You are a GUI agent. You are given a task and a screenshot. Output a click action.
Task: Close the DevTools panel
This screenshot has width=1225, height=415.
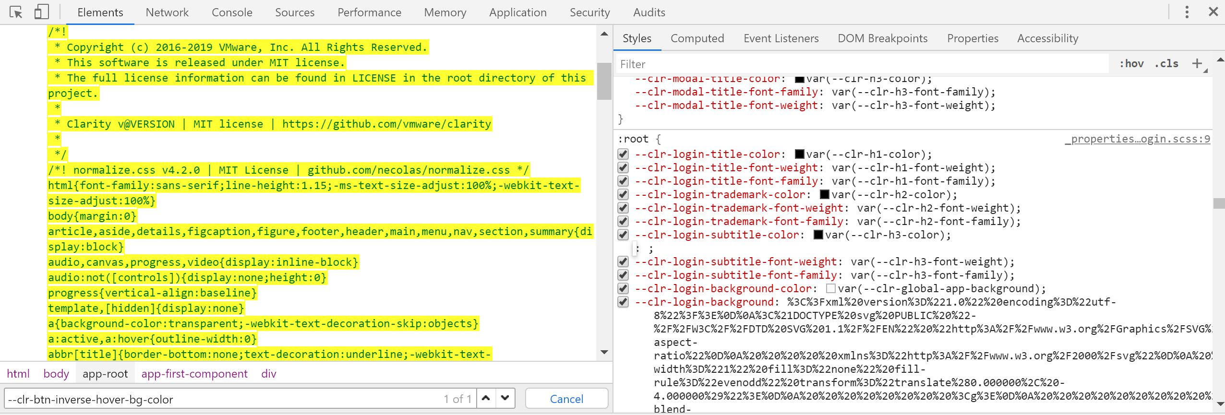pos(1213,12)
